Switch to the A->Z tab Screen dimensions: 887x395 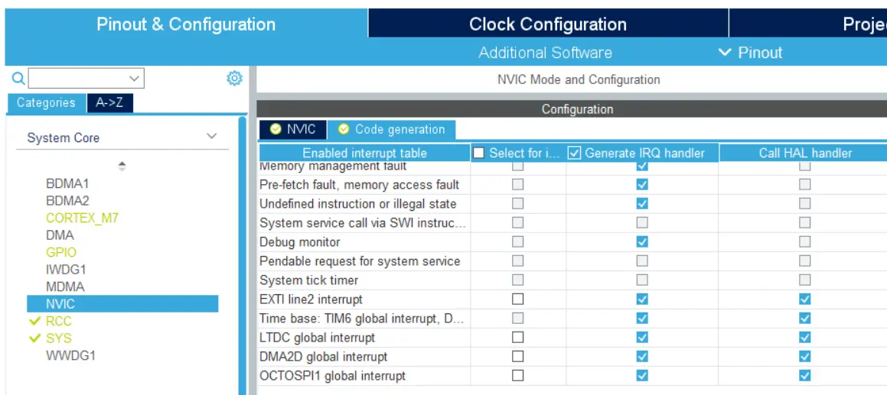pyautogui.click(x=109, y=102)
